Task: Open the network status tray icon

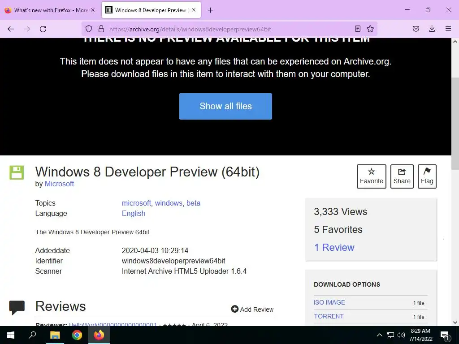Action: (x=390, y=335)
